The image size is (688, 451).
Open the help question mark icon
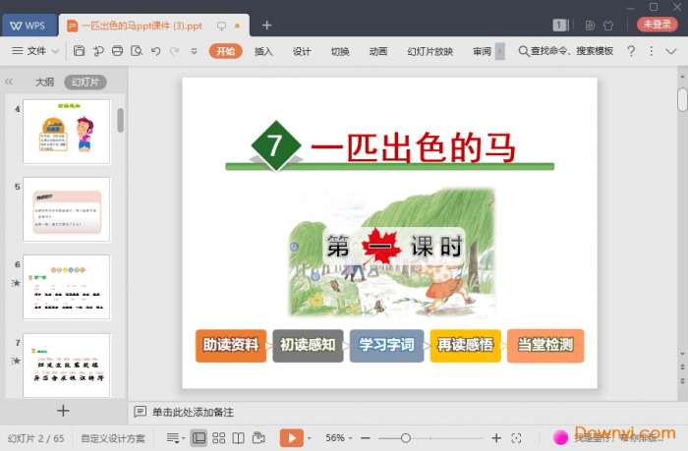(x=631, y=51)
